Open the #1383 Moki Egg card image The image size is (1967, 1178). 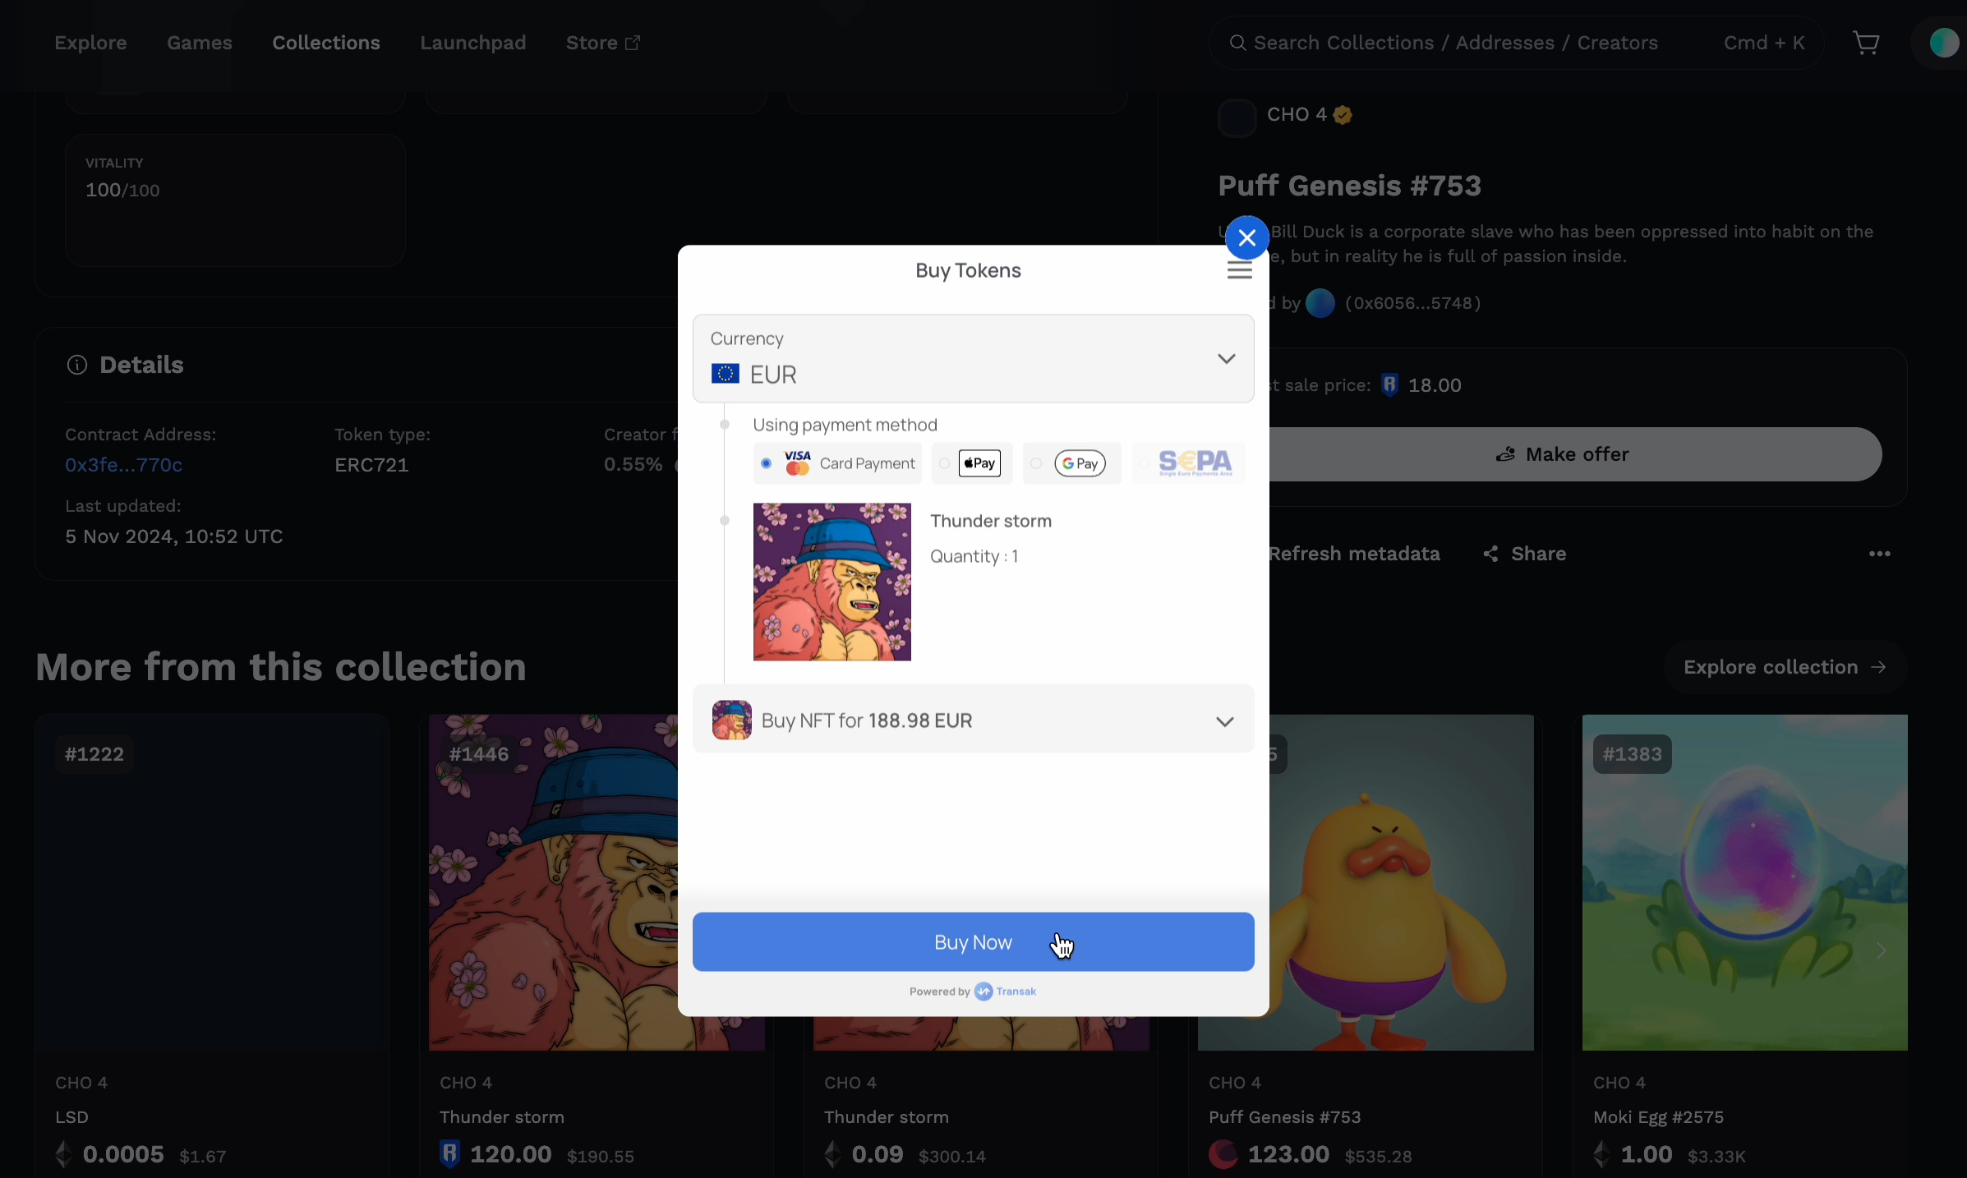[x=1744, y=882]
